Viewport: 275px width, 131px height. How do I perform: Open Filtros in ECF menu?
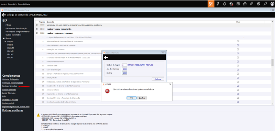pos(8,25)
